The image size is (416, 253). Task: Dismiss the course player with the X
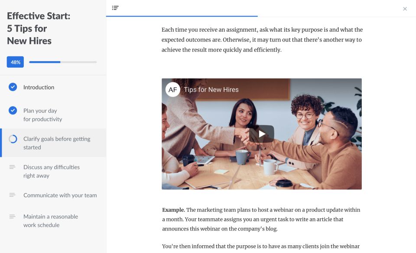[405, 9]
